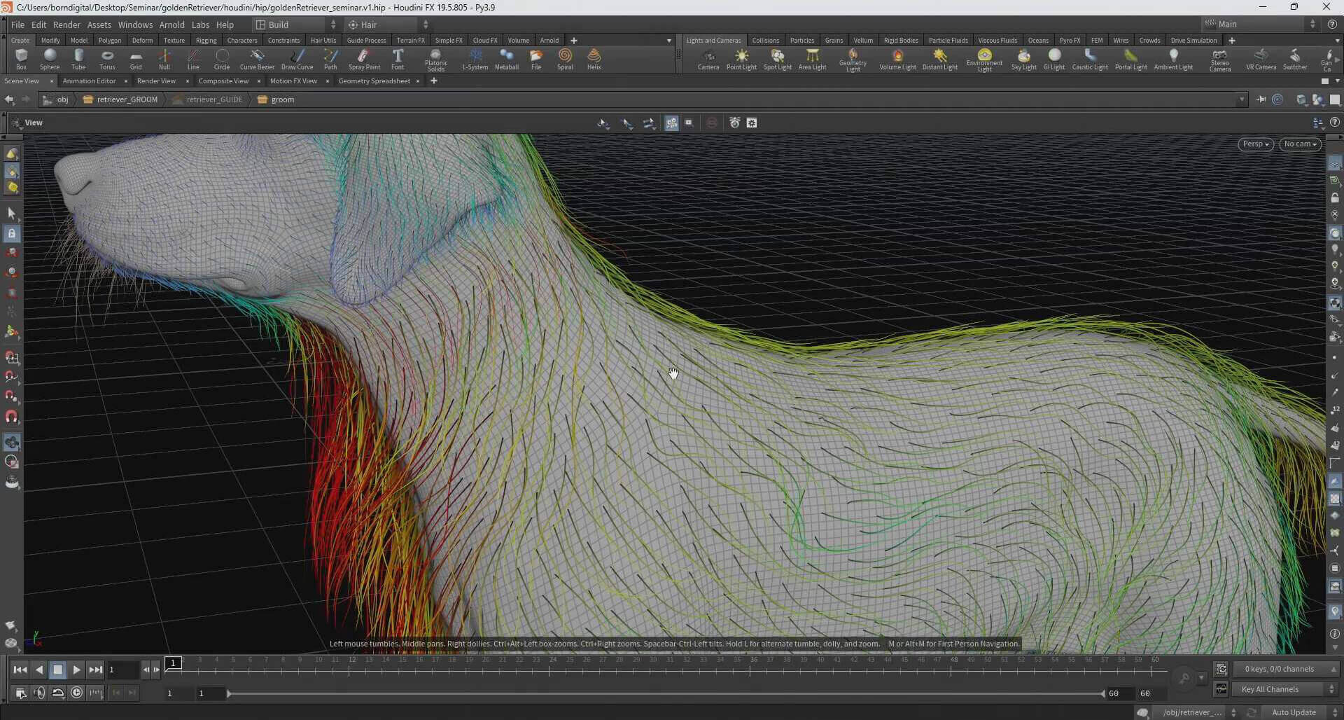The image size is (1344, 720).
Task: Click the Key All Channels button
Action: pyautogui.click(x=1270, y=689)
